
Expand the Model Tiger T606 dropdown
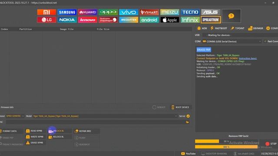click(x=105, y=116)
